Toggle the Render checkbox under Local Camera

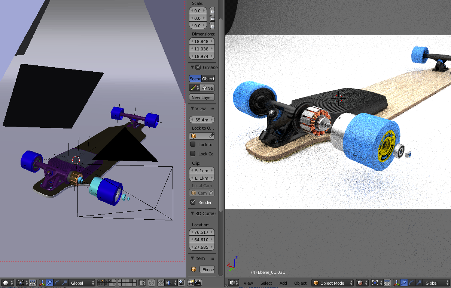coord(193,202)
